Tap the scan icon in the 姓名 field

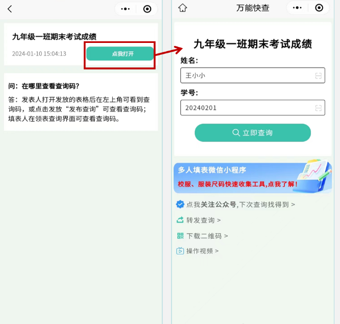[318, 76]
